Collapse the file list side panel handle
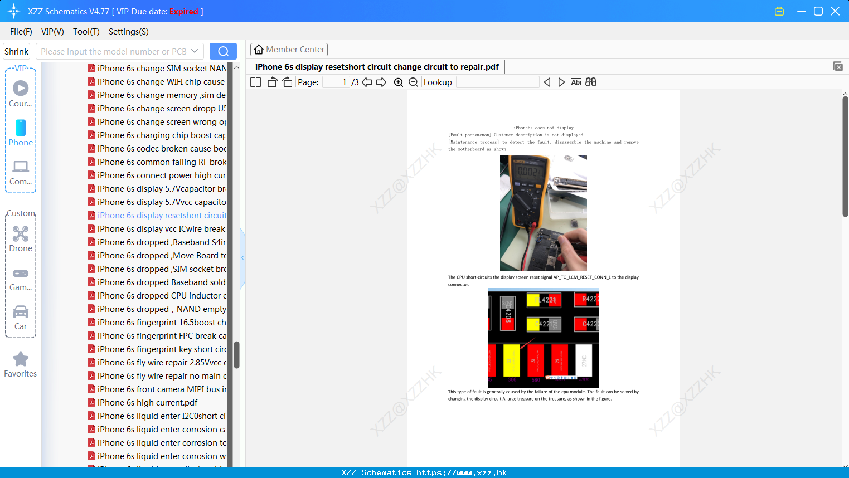This screenshot has height=478, width=849. (242, 257)
